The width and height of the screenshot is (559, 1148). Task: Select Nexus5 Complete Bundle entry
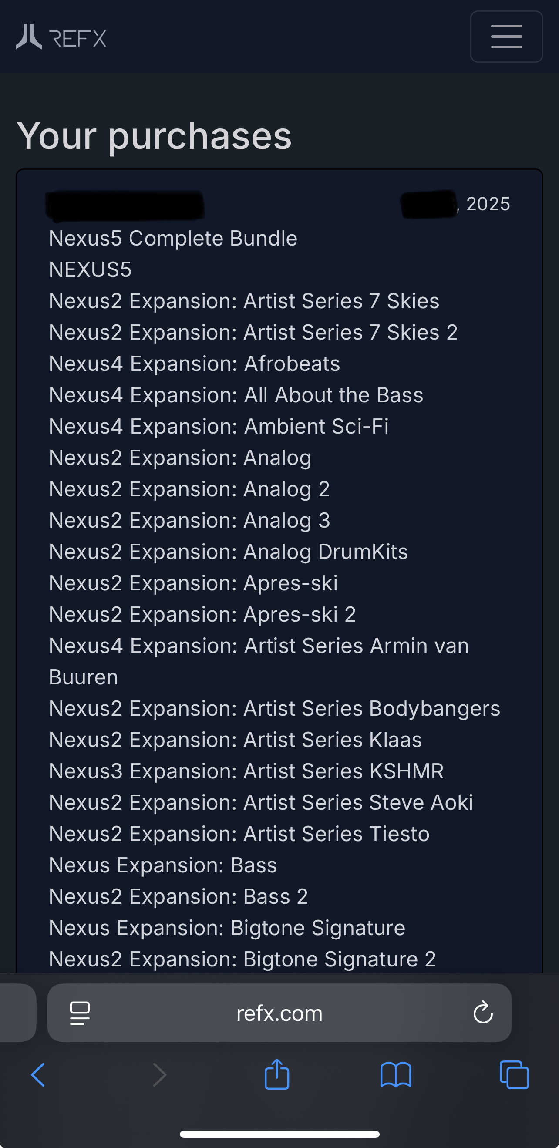pos(173,238)
